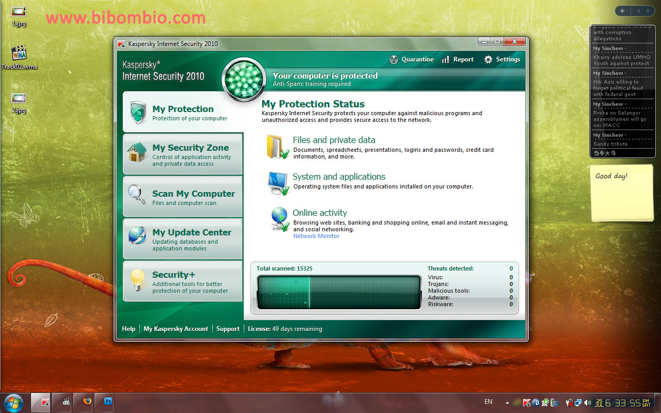Open the Online activity section
The image size is (661, 413).
point(320,213)
